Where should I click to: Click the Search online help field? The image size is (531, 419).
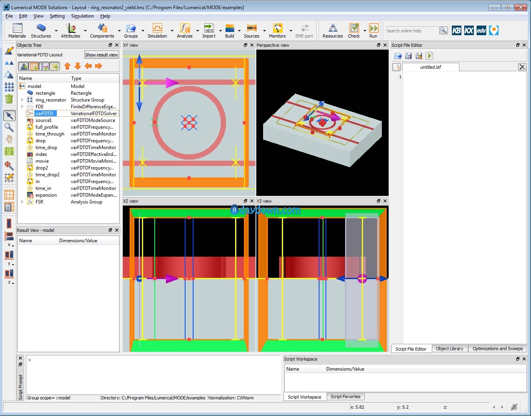tap(411, 30)
